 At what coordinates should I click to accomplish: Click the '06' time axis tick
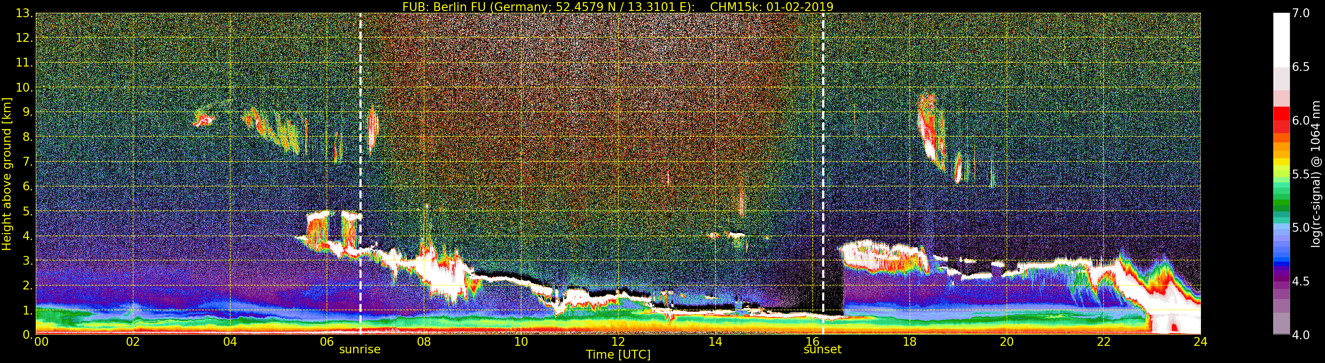pos(327,342)
